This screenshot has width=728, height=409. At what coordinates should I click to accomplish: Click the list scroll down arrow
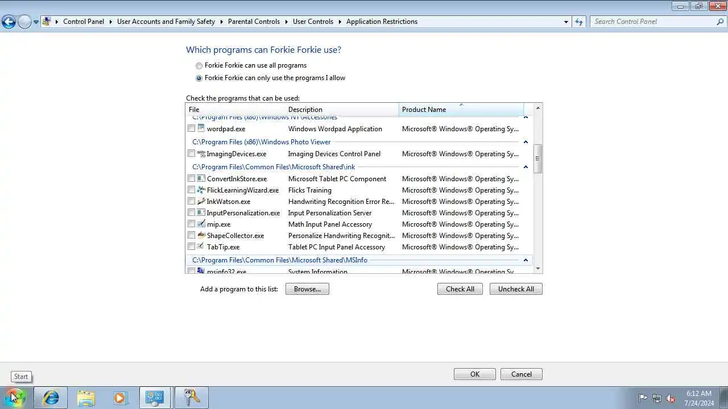click(x=537, y=269)
